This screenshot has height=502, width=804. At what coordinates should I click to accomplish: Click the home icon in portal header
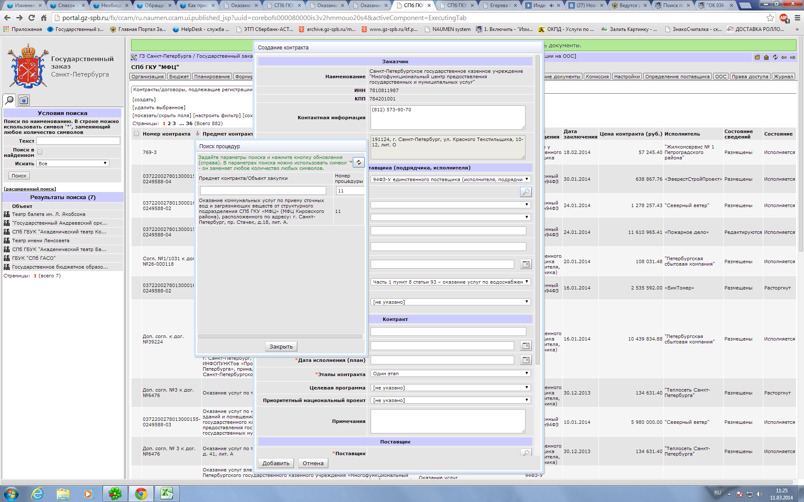coord(766,57)
